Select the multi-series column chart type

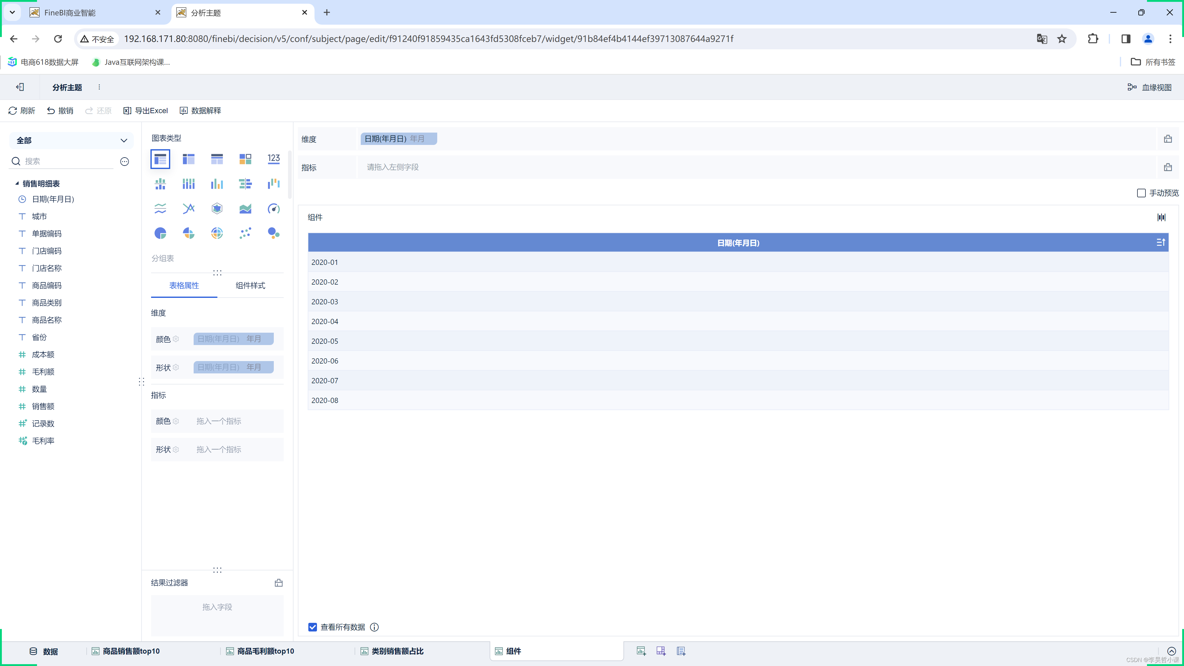click(x=217, y=184)
